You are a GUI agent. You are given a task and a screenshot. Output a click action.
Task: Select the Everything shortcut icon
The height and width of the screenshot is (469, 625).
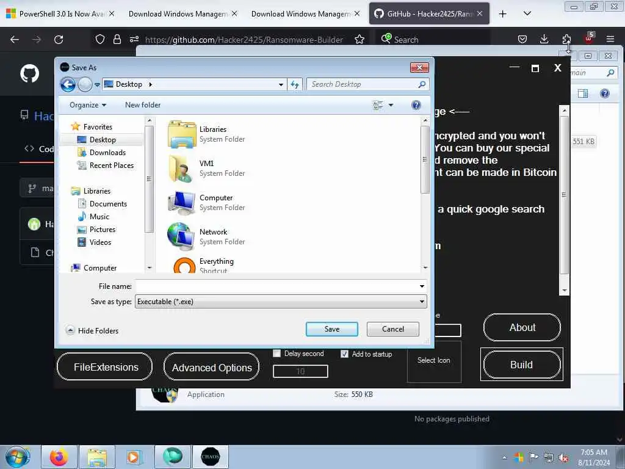[184, 265]
